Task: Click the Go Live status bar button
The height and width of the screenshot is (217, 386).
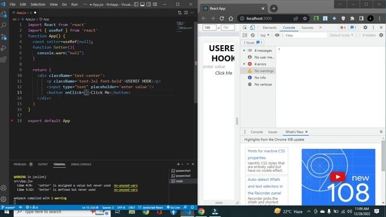Action: (173, 207)
